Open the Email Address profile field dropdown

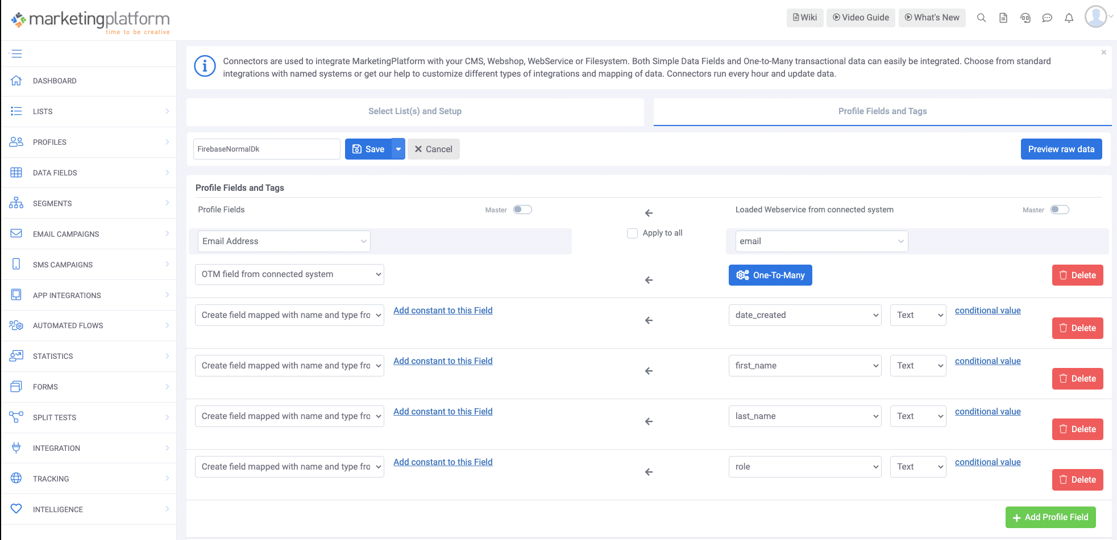point(284,241)
